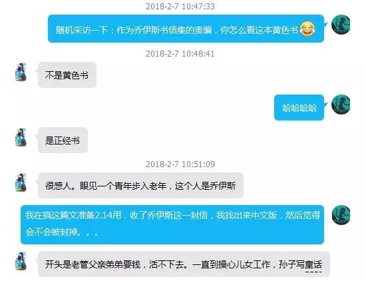Click the text 会不会被封掉 in blue bubble
Screen dimensions: 366x281
tap(53, 232)
